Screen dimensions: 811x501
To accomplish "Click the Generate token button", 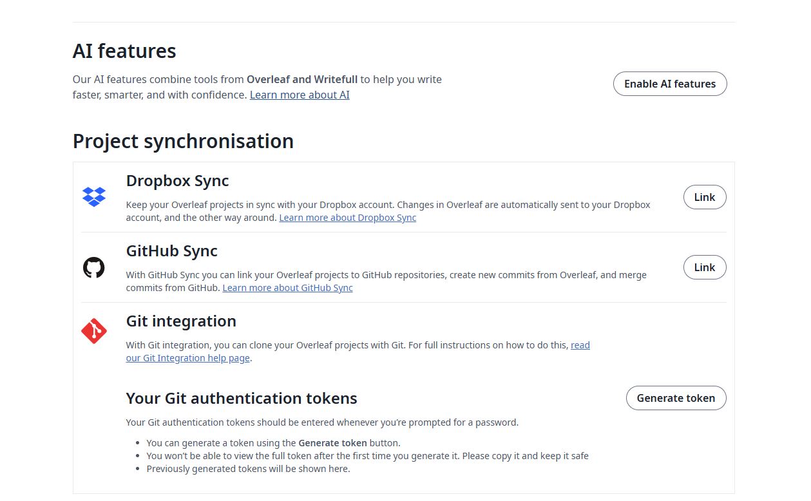I will 676,398.
